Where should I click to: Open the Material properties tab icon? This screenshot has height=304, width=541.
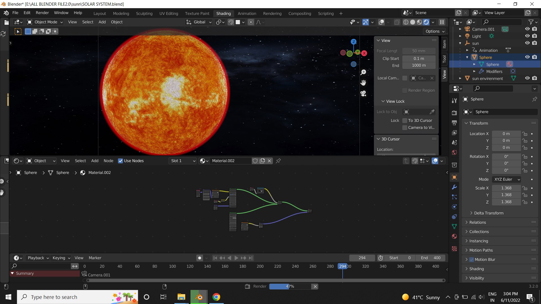(454, 236)
